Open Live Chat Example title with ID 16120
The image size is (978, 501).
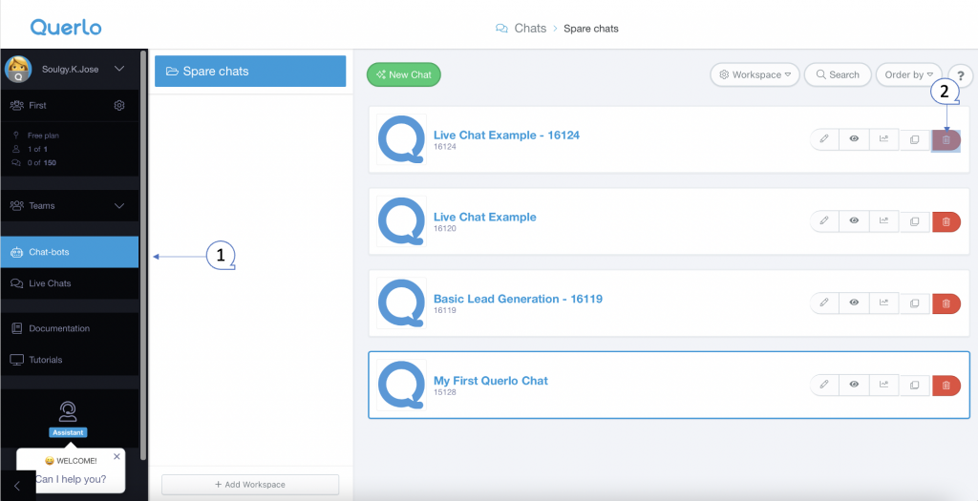(484, 217)
